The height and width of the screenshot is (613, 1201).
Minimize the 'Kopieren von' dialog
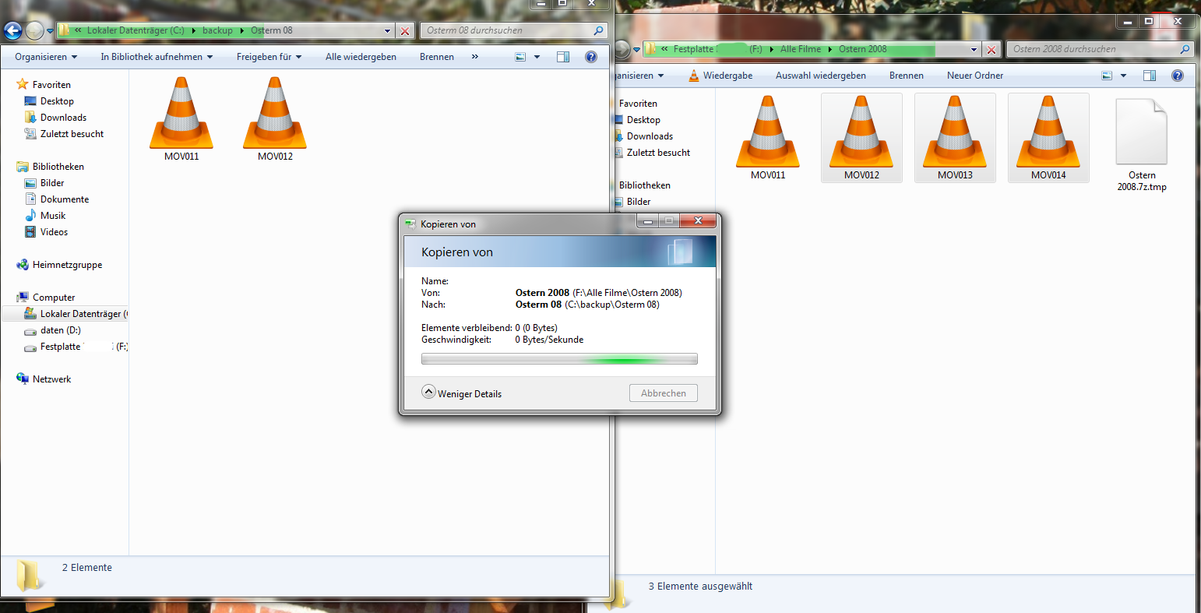pyautogui.click(x=648, y=221)
